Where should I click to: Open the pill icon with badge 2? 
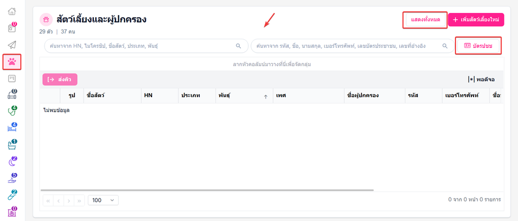coord(12,195)
